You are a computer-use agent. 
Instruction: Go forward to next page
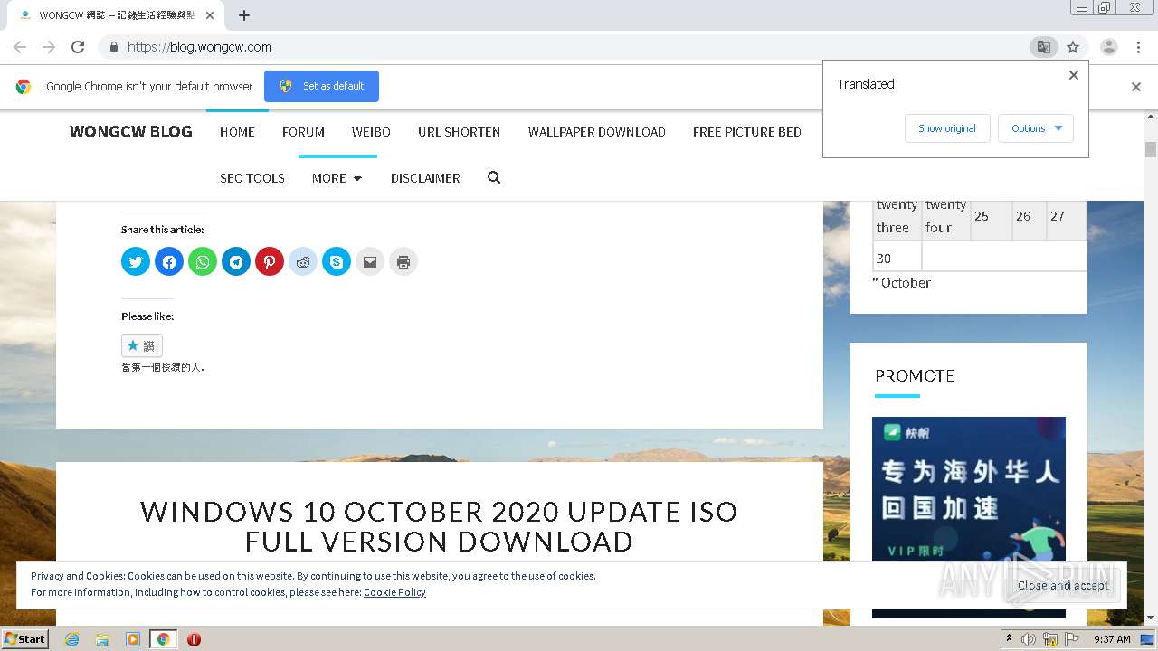[49, 47]
